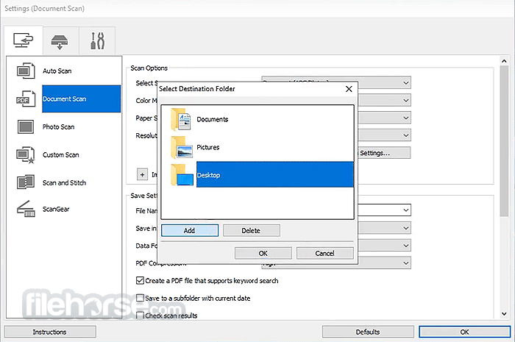Image resolution: width=515 pixels, height=342 pixels.
Task: Click the Auto Scan icon
Action: pos(26,71)
